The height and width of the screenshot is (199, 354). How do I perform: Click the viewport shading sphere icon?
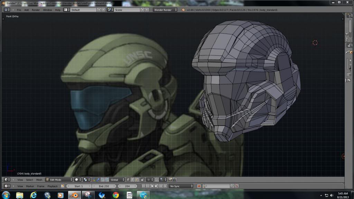(77, 180)
